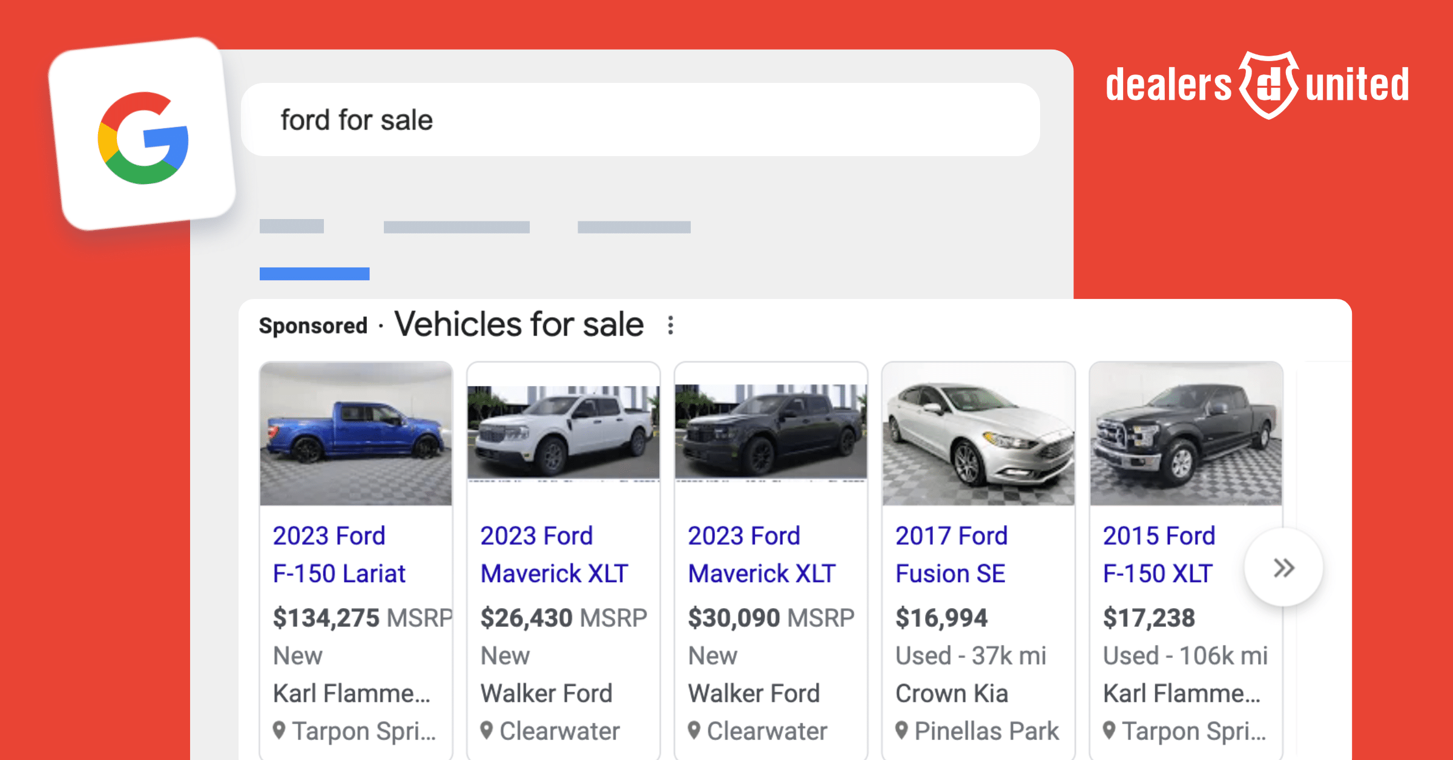Open the three-dot menu beside Vehicles for sale
The image size is (1453, 760).
coord(670,325)
